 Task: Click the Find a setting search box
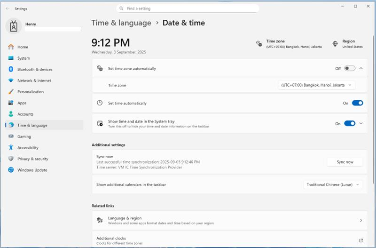click(188, 8)
